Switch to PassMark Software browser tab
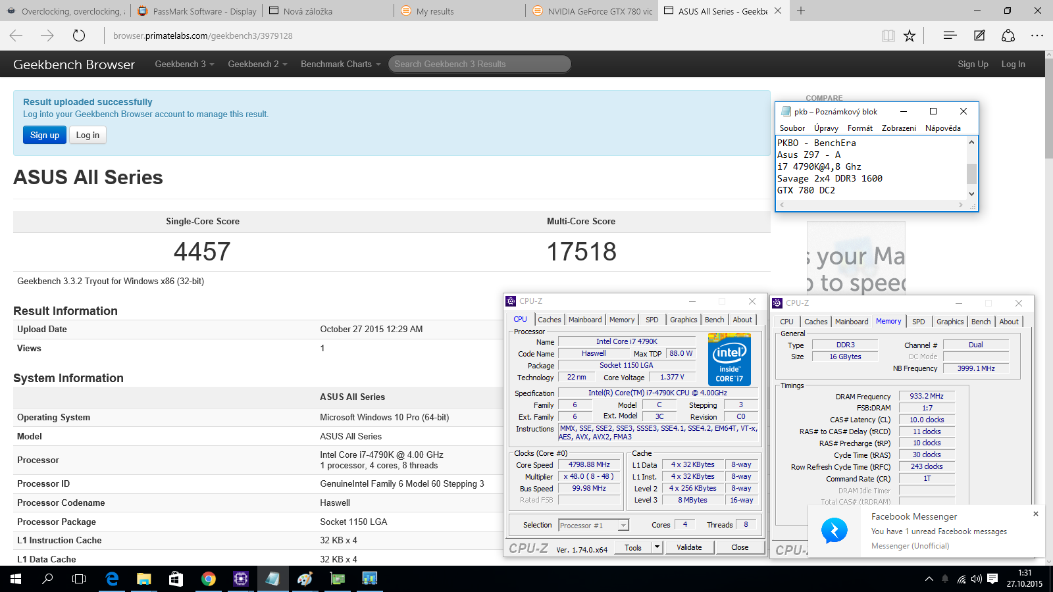The width and height of the screenshot is (1053, 592). click(197, 11)
